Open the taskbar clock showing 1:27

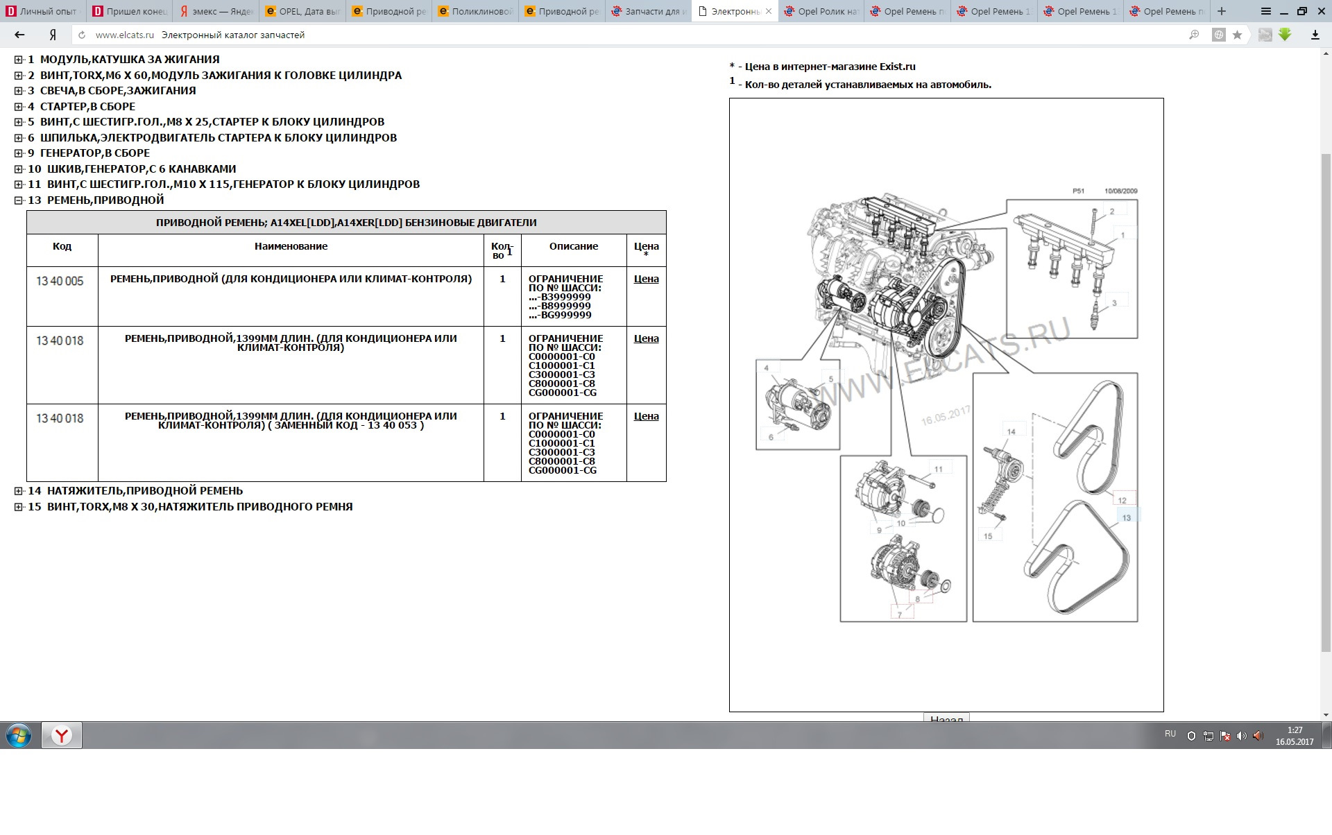[1295, 736]
